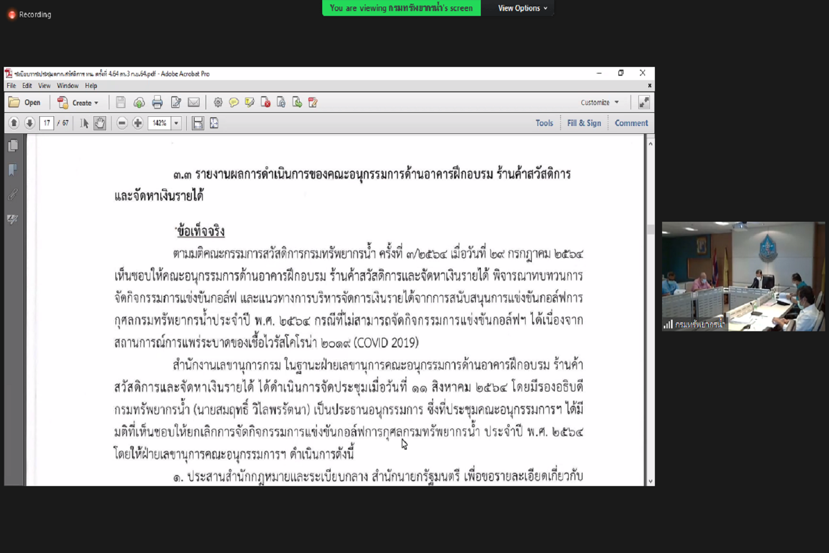The width and height of the screenshot is (829, 553).
Task: Open the Window menu
Action: [x=67, y=86]
